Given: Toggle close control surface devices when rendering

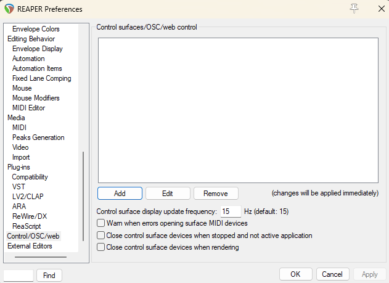Looking at the screenshot, I should [100, 247].
